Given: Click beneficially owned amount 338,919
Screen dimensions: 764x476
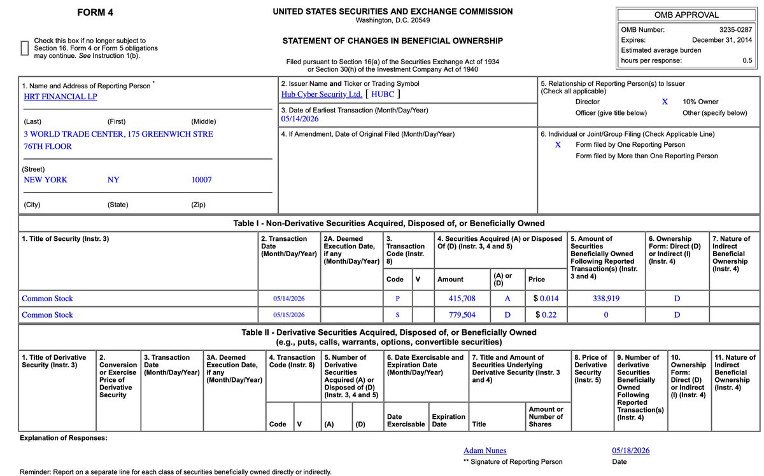Looking at the screenshot, I should (x=606, y=298).
